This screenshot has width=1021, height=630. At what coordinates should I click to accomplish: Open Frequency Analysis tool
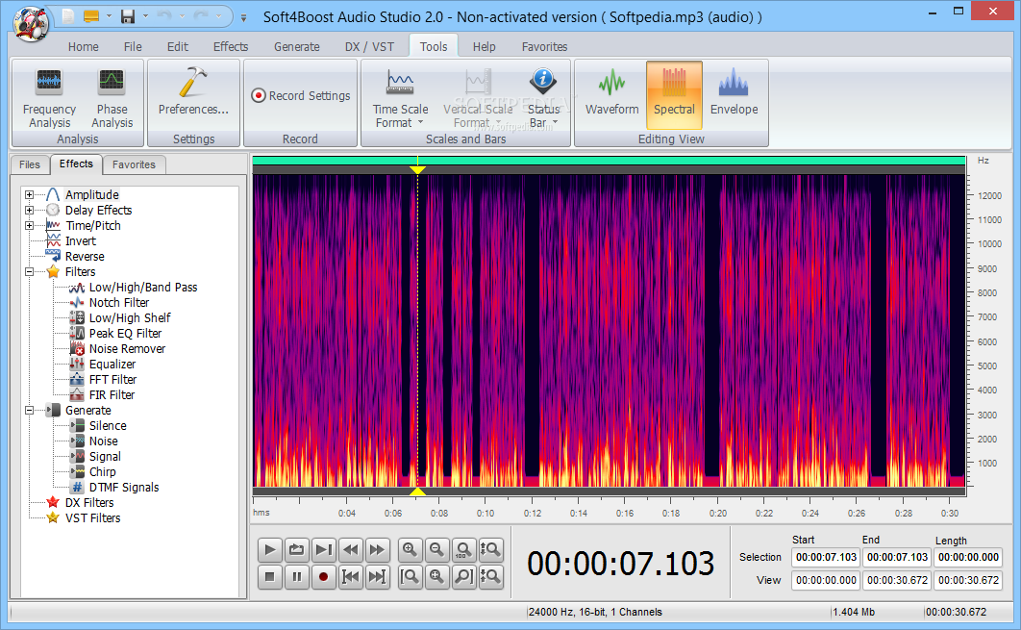(49, 98)
